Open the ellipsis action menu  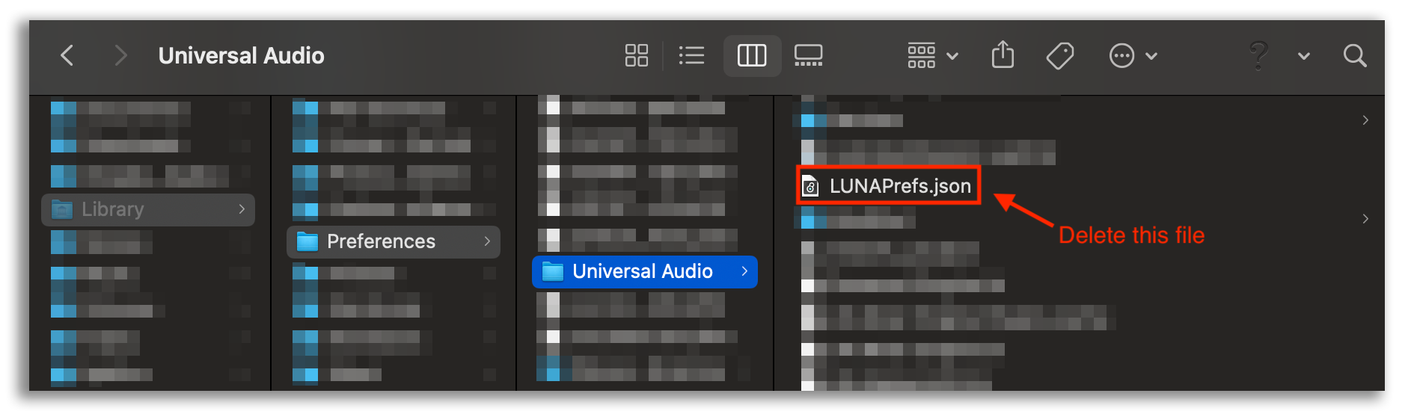1133,55
